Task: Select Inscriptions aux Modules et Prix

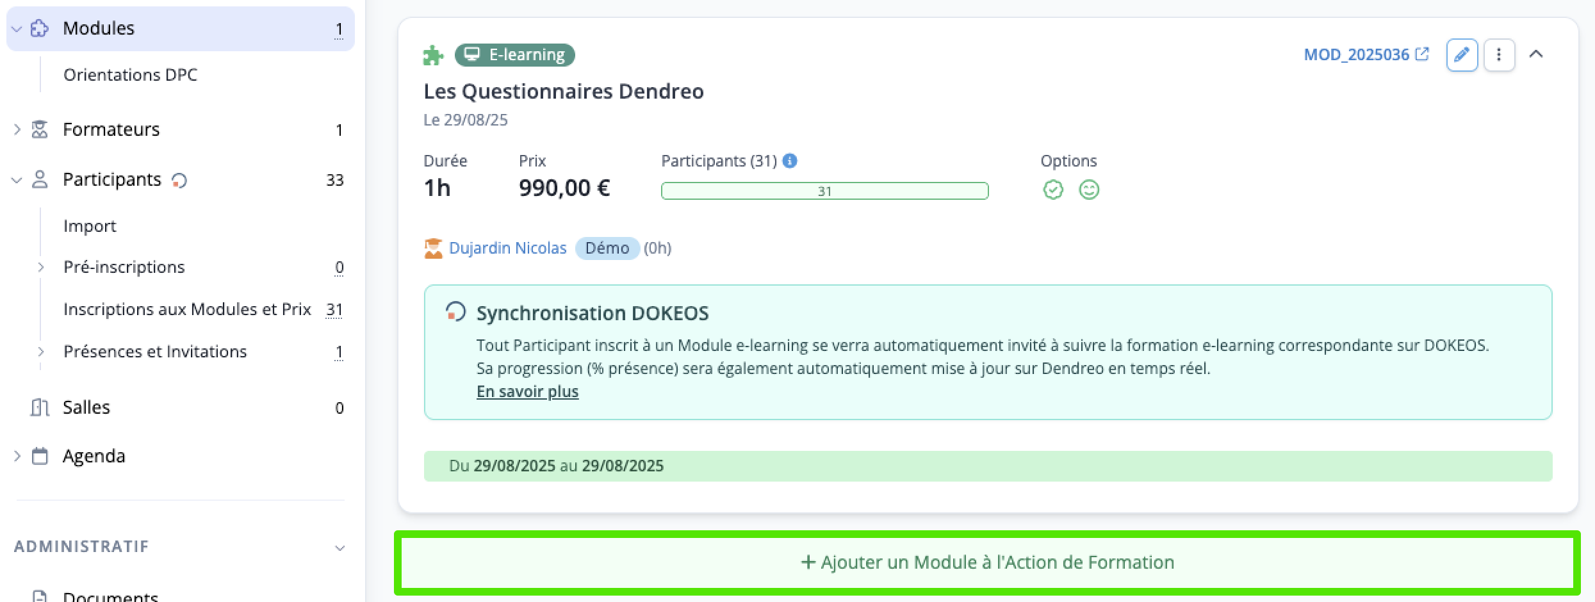Action: (187, 309)
